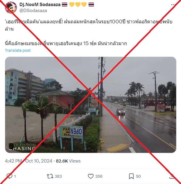Open the Dj.NooM Sodasaza display name
This screenshot has height=184, width=181.
(40, 5)
